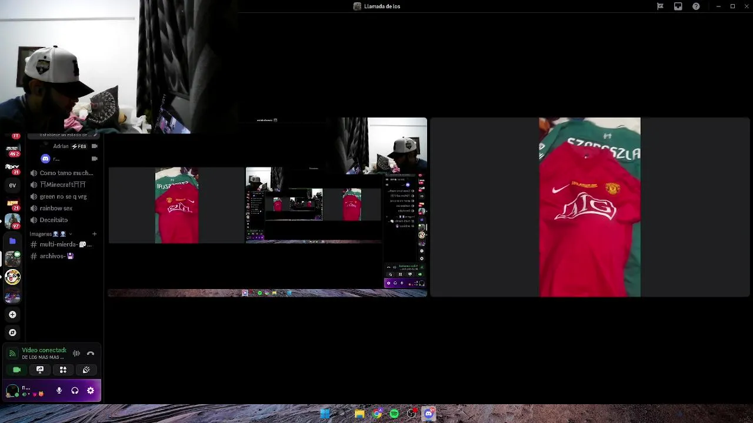Image resolution: width=753 pixels, height=423 pixels.
Task: Focus the webcam tile at top left
Action: [119, 66]
